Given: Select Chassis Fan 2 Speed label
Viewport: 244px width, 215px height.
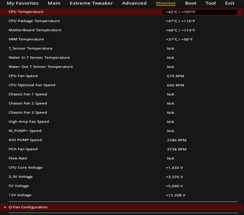Looking at the screenshot, I should pyautogui.click(x=28, y=103).
